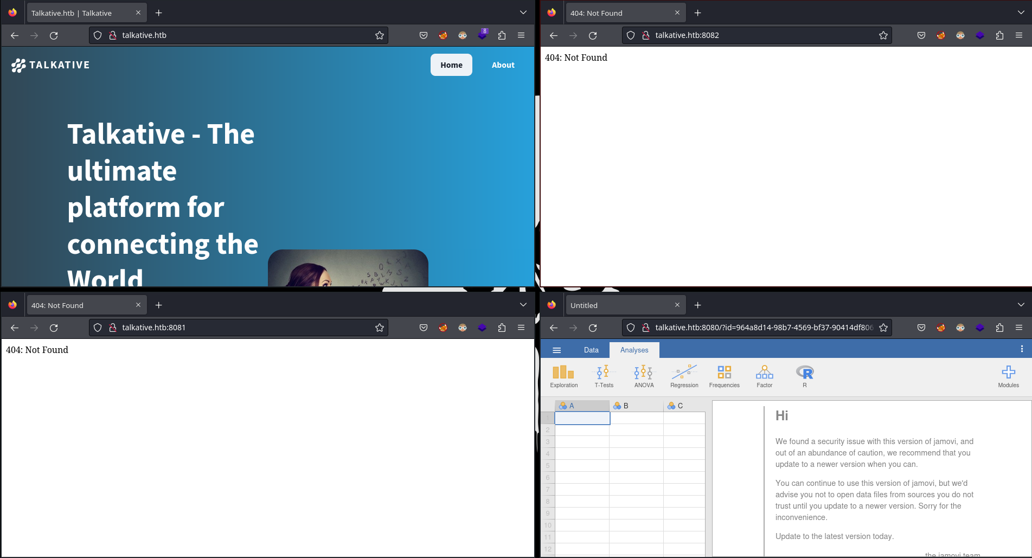
Task: Open the Regression analysis menu
Action: click(x=684, y=376)
